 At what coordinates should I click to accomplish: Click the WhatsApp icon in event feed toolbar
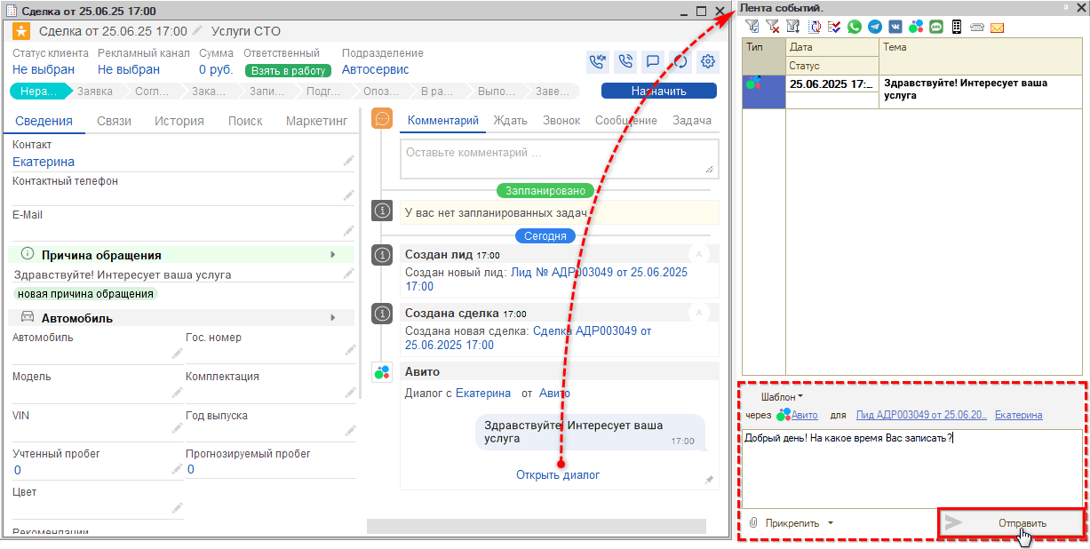click(855, 28)
